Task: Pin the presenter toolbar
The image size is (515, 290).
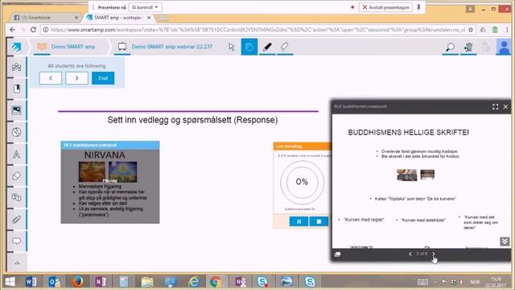Action: (418, 7)
